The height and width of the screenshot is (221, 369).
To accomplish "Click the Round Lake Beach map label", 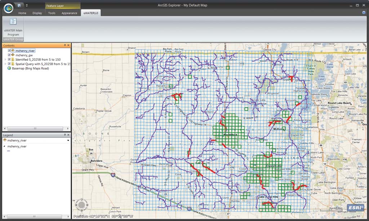I will [339, 103].
